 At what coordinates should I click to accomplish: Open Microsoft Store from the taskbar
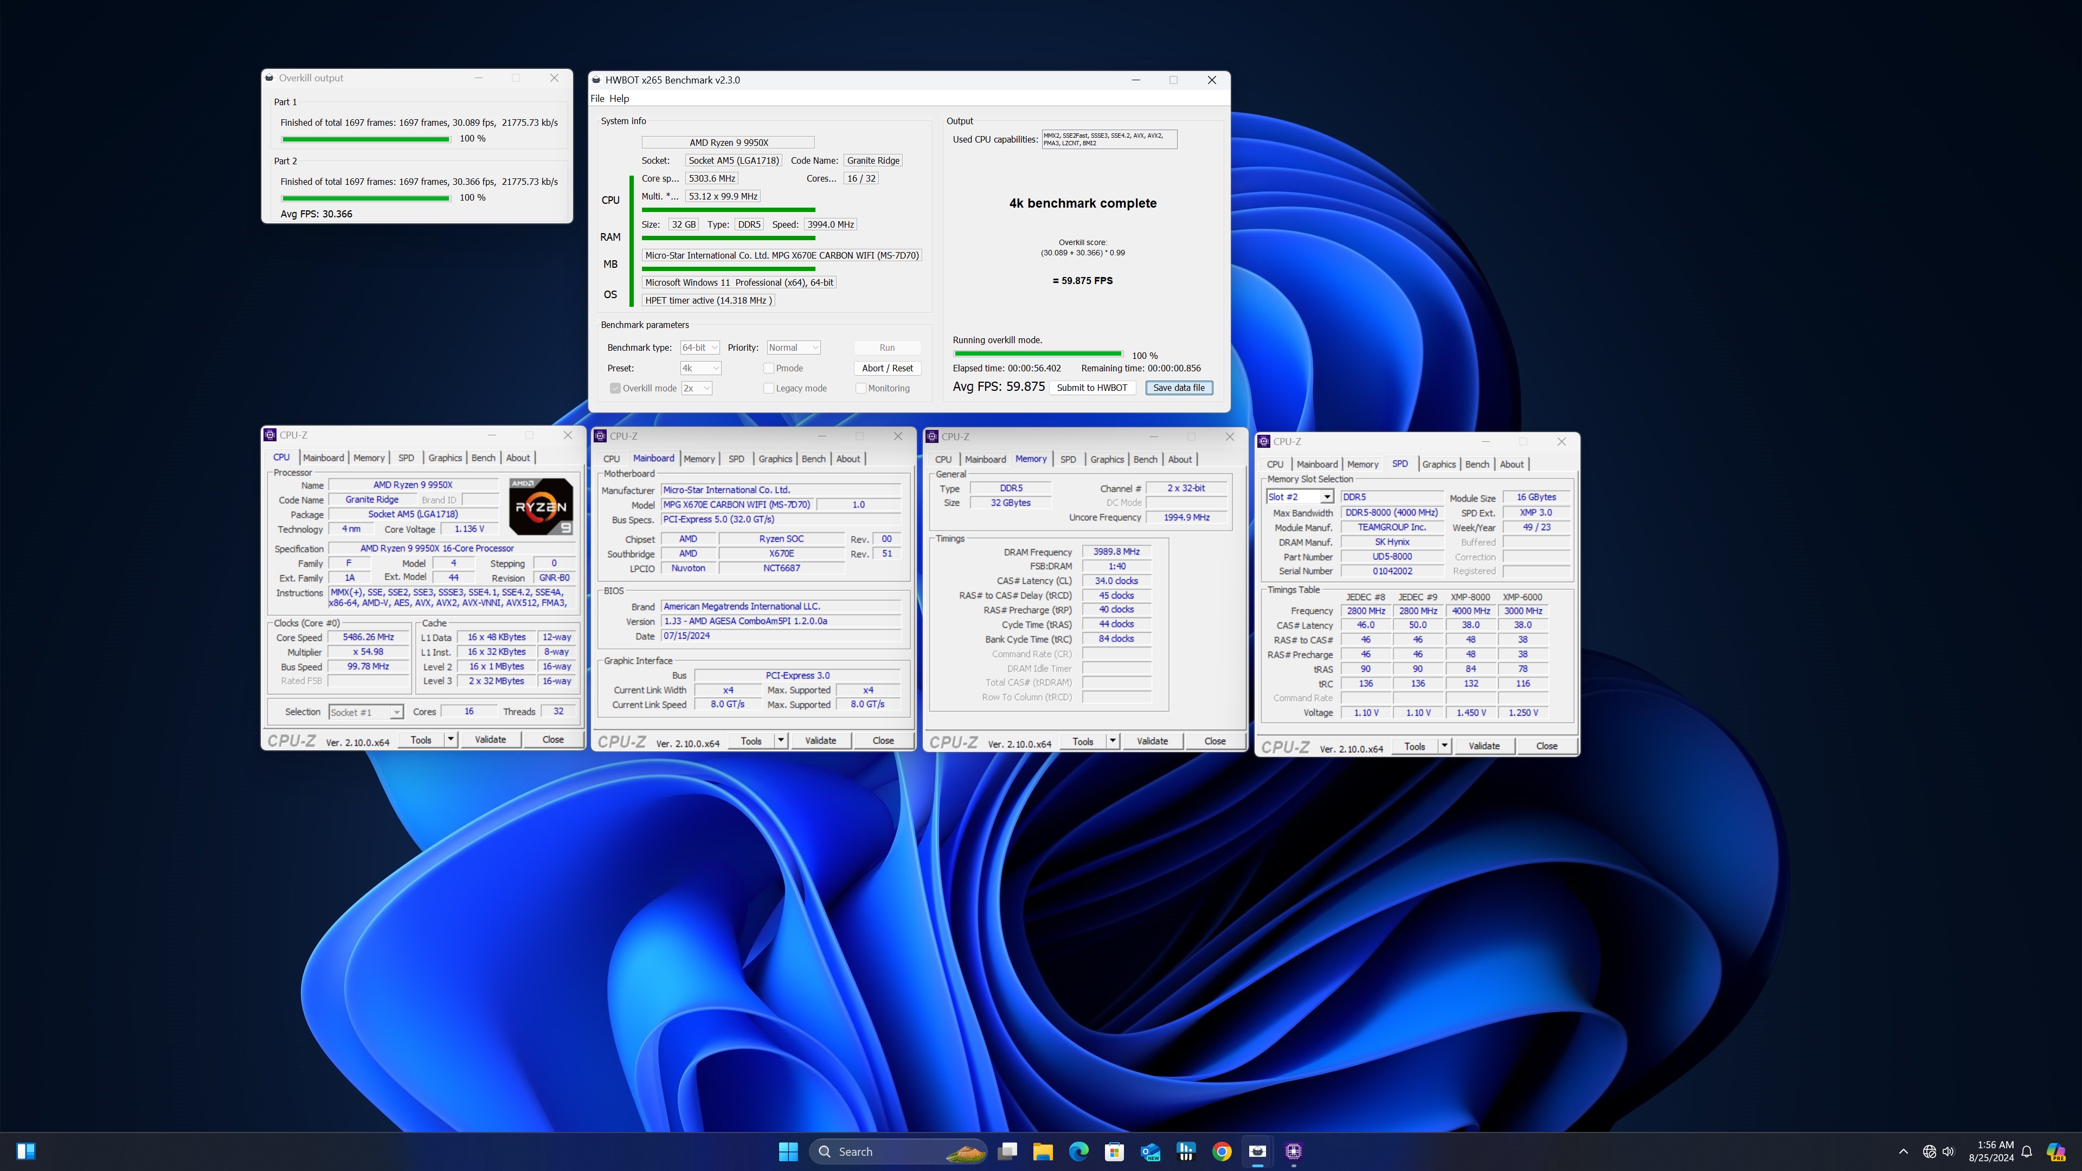click(1115, 1151)
